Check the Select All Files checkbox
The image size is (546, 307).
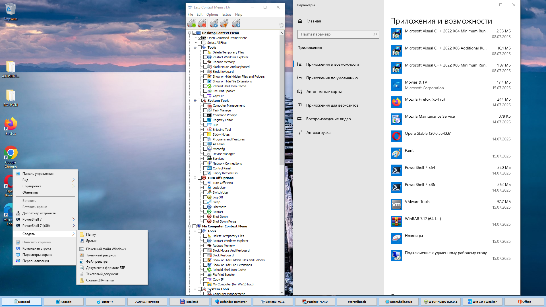(x=200, y=43)
